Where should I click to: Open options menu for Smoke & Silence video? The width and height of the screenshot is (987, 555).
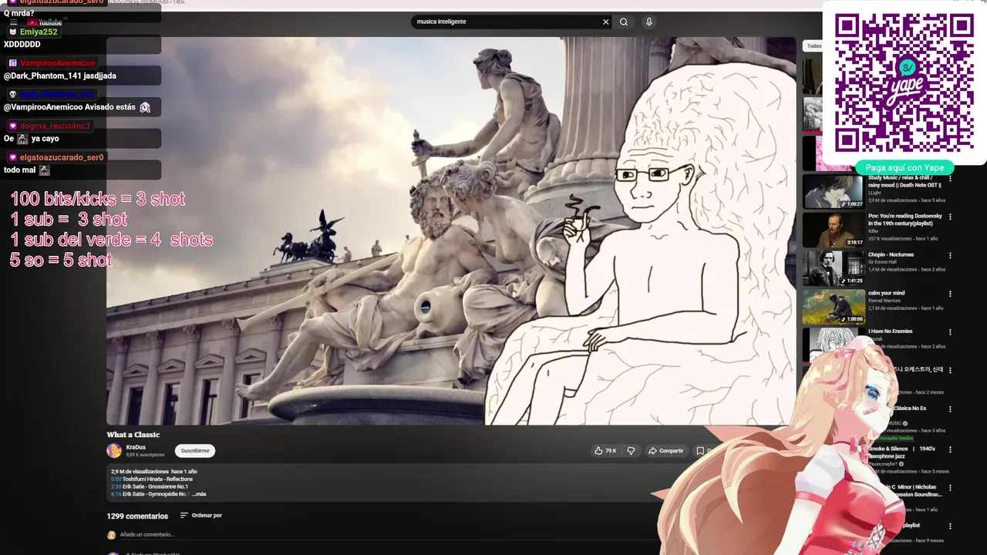(950, 449)
